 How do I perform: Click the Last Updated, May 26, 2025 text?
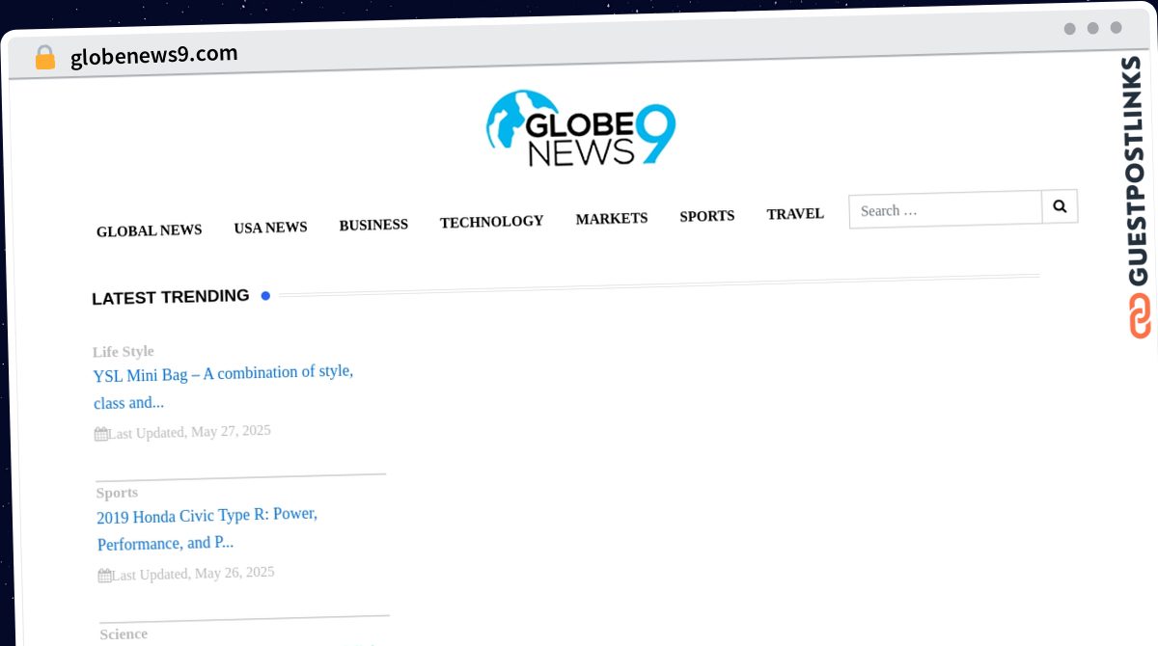193,574
